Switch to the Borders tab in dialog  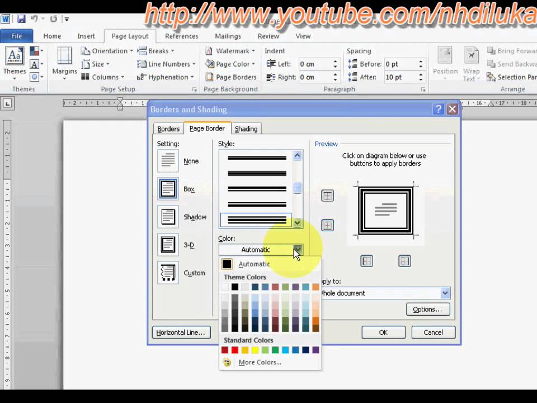click(x=168, y=129)
